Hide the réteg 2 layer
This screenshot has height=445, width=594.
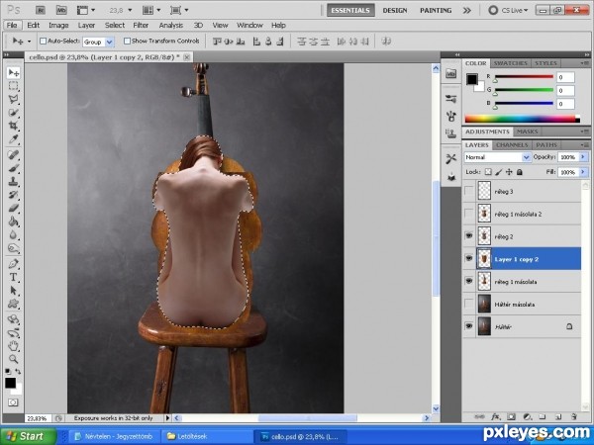tap(469, 236)
